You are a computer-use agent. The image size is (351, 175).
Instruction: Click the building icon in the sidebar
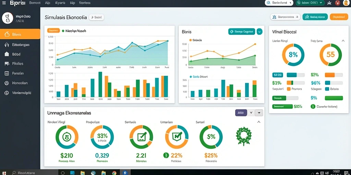click(7, 54)
